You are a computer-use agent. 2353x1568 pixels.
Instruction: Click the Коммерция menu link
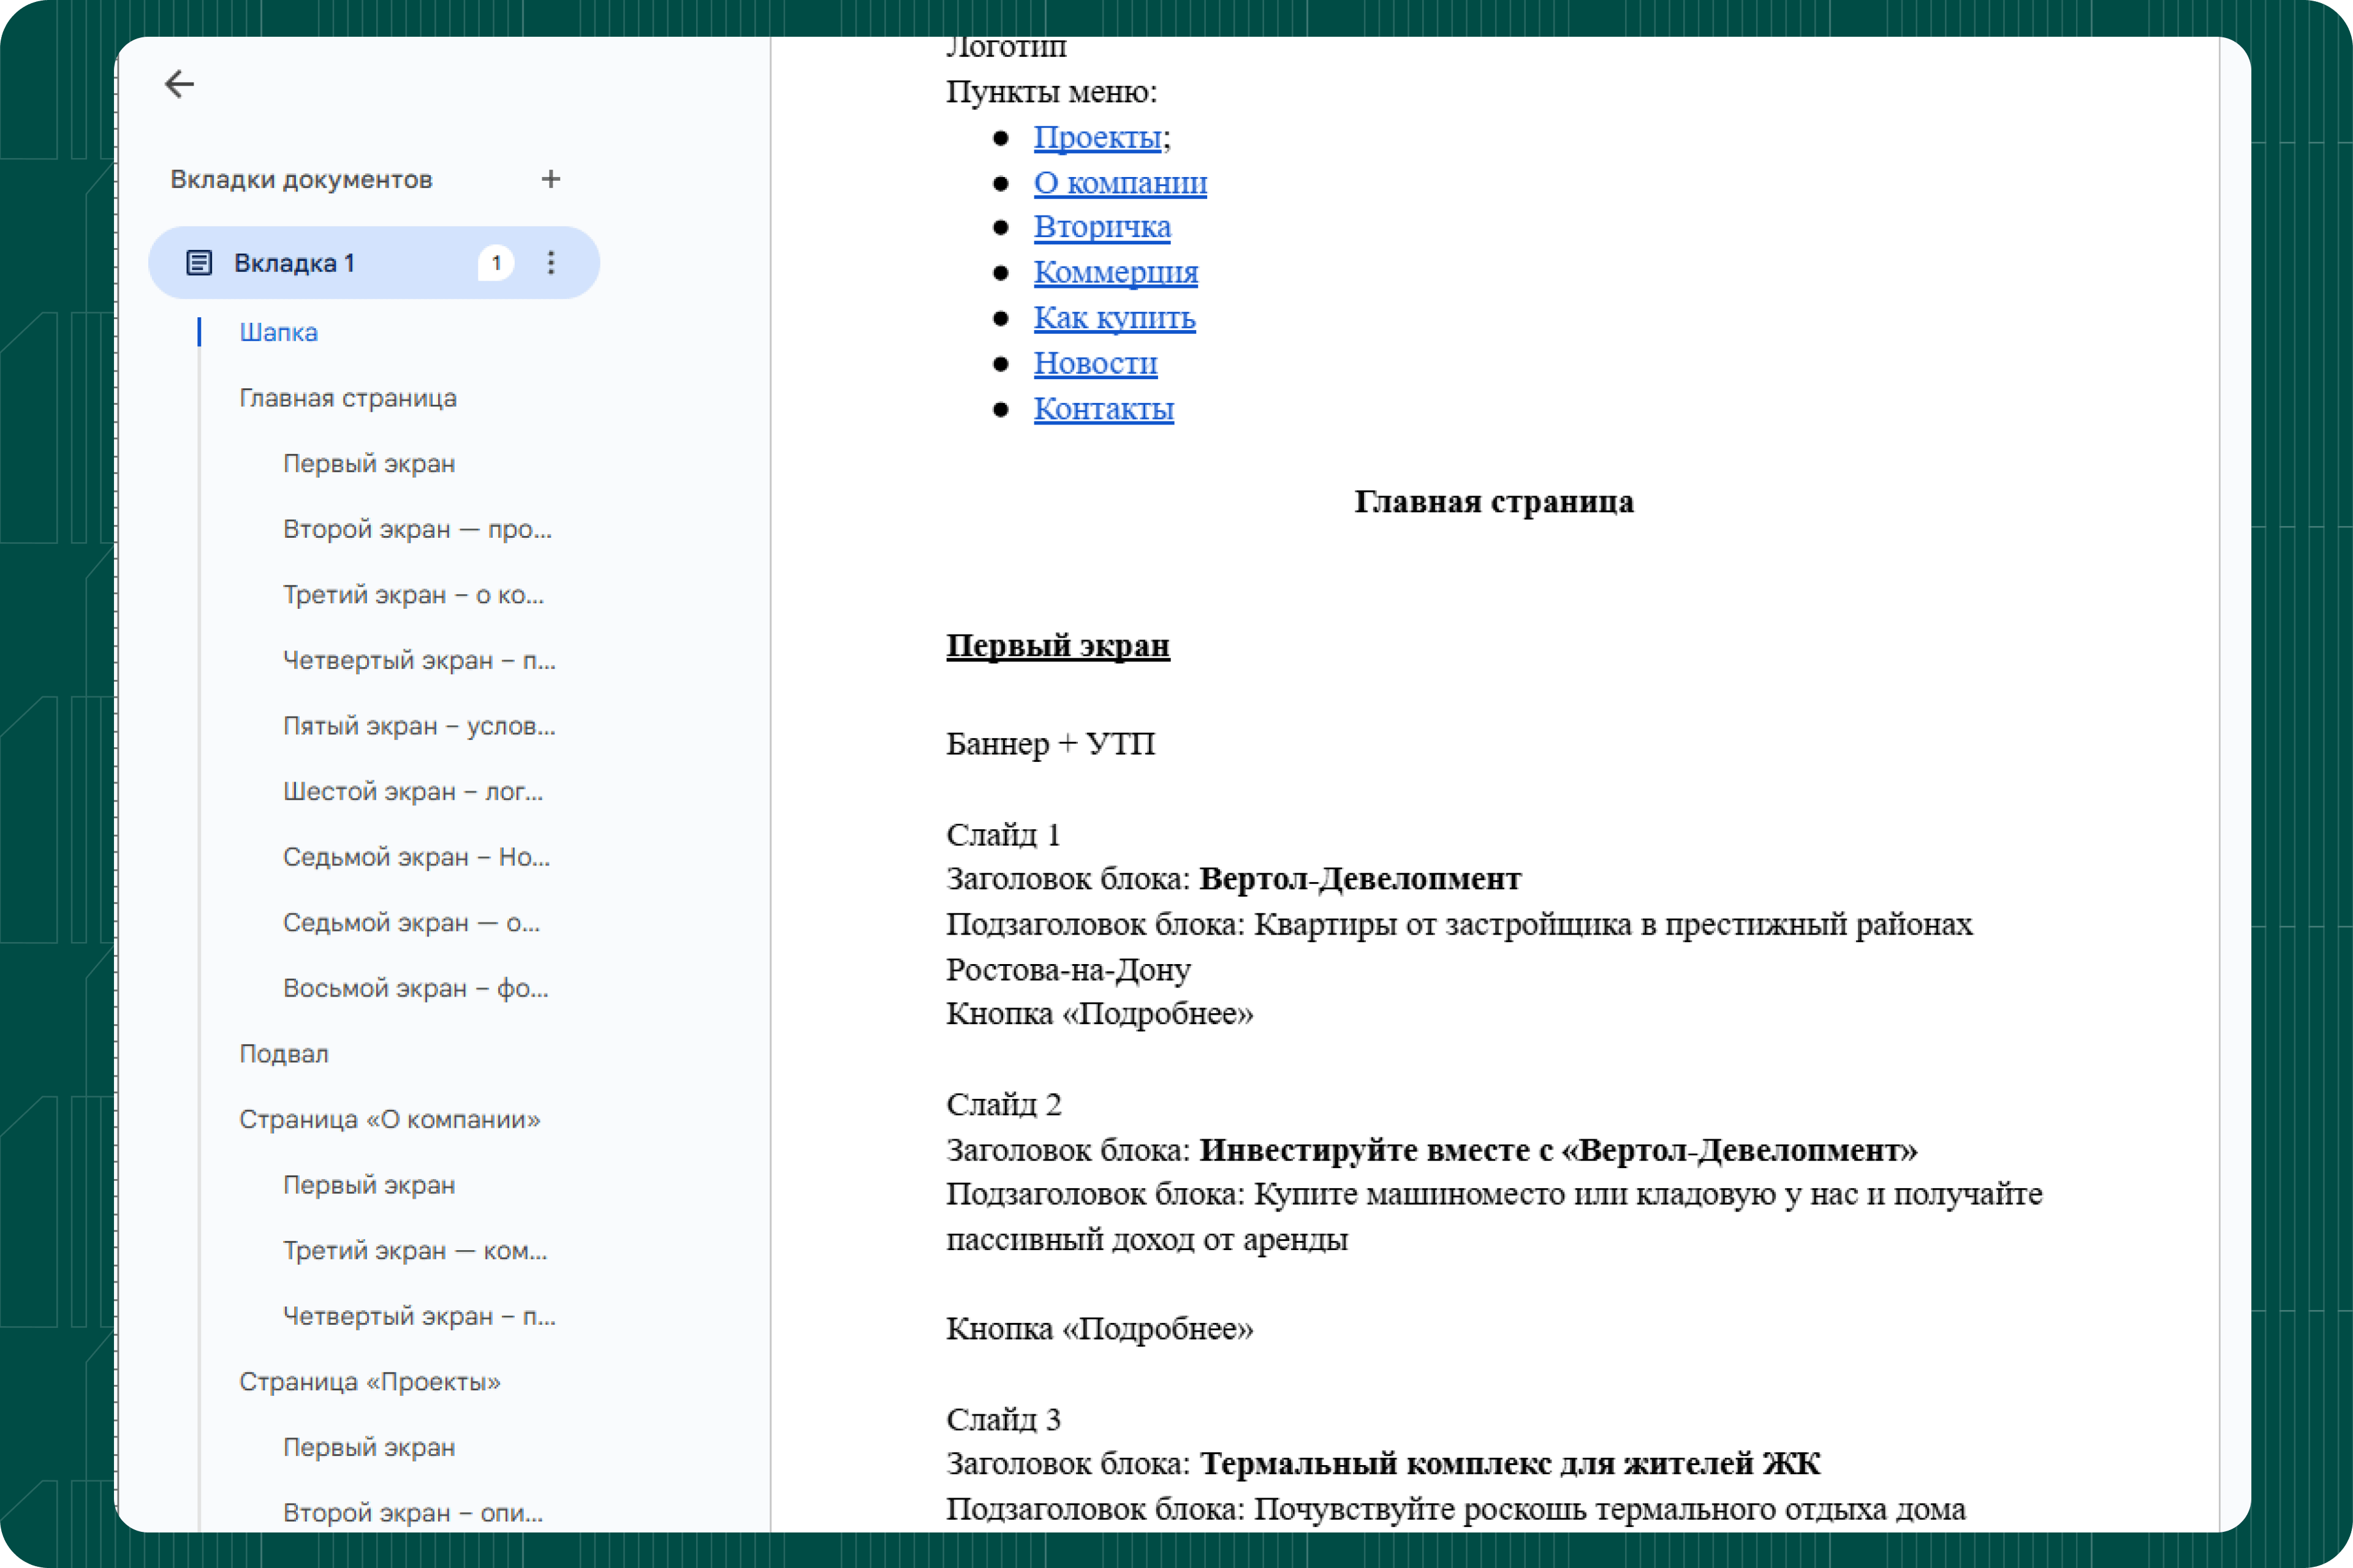(x=1115, y=272)
